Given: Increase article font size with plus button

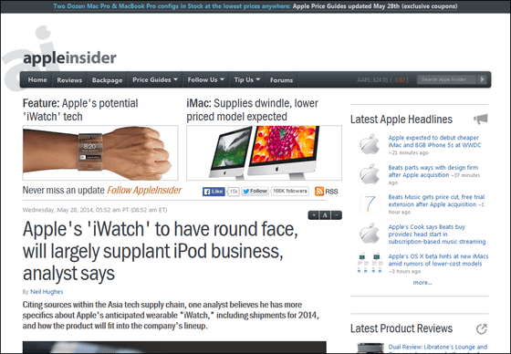Looking at the screenshot, I should pos(314,215).
